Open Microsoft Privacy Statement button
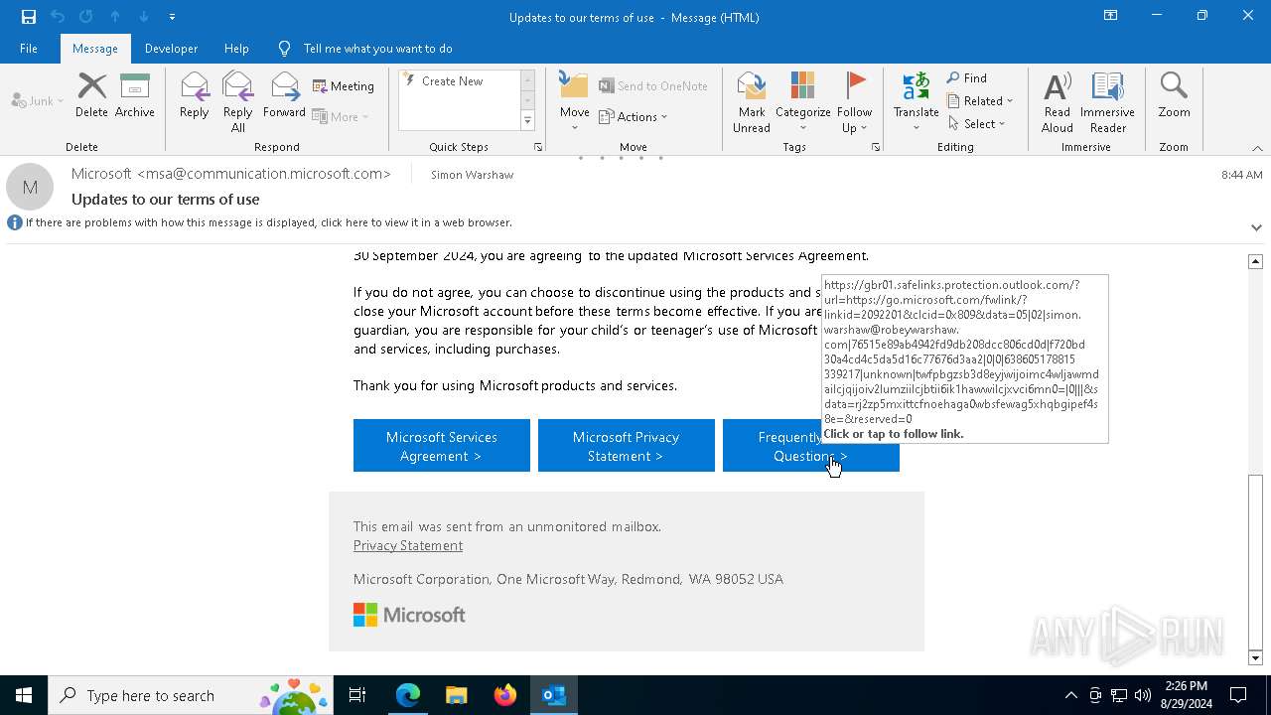Viewport: 1271px width, 715px height. (627, 446)
